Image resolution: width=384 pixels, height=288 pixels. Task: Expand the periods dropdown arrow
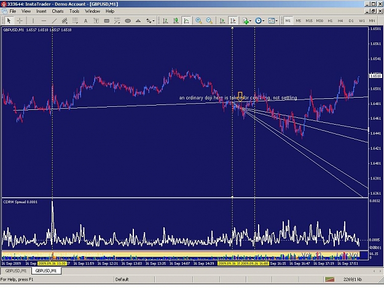(263, 21)
